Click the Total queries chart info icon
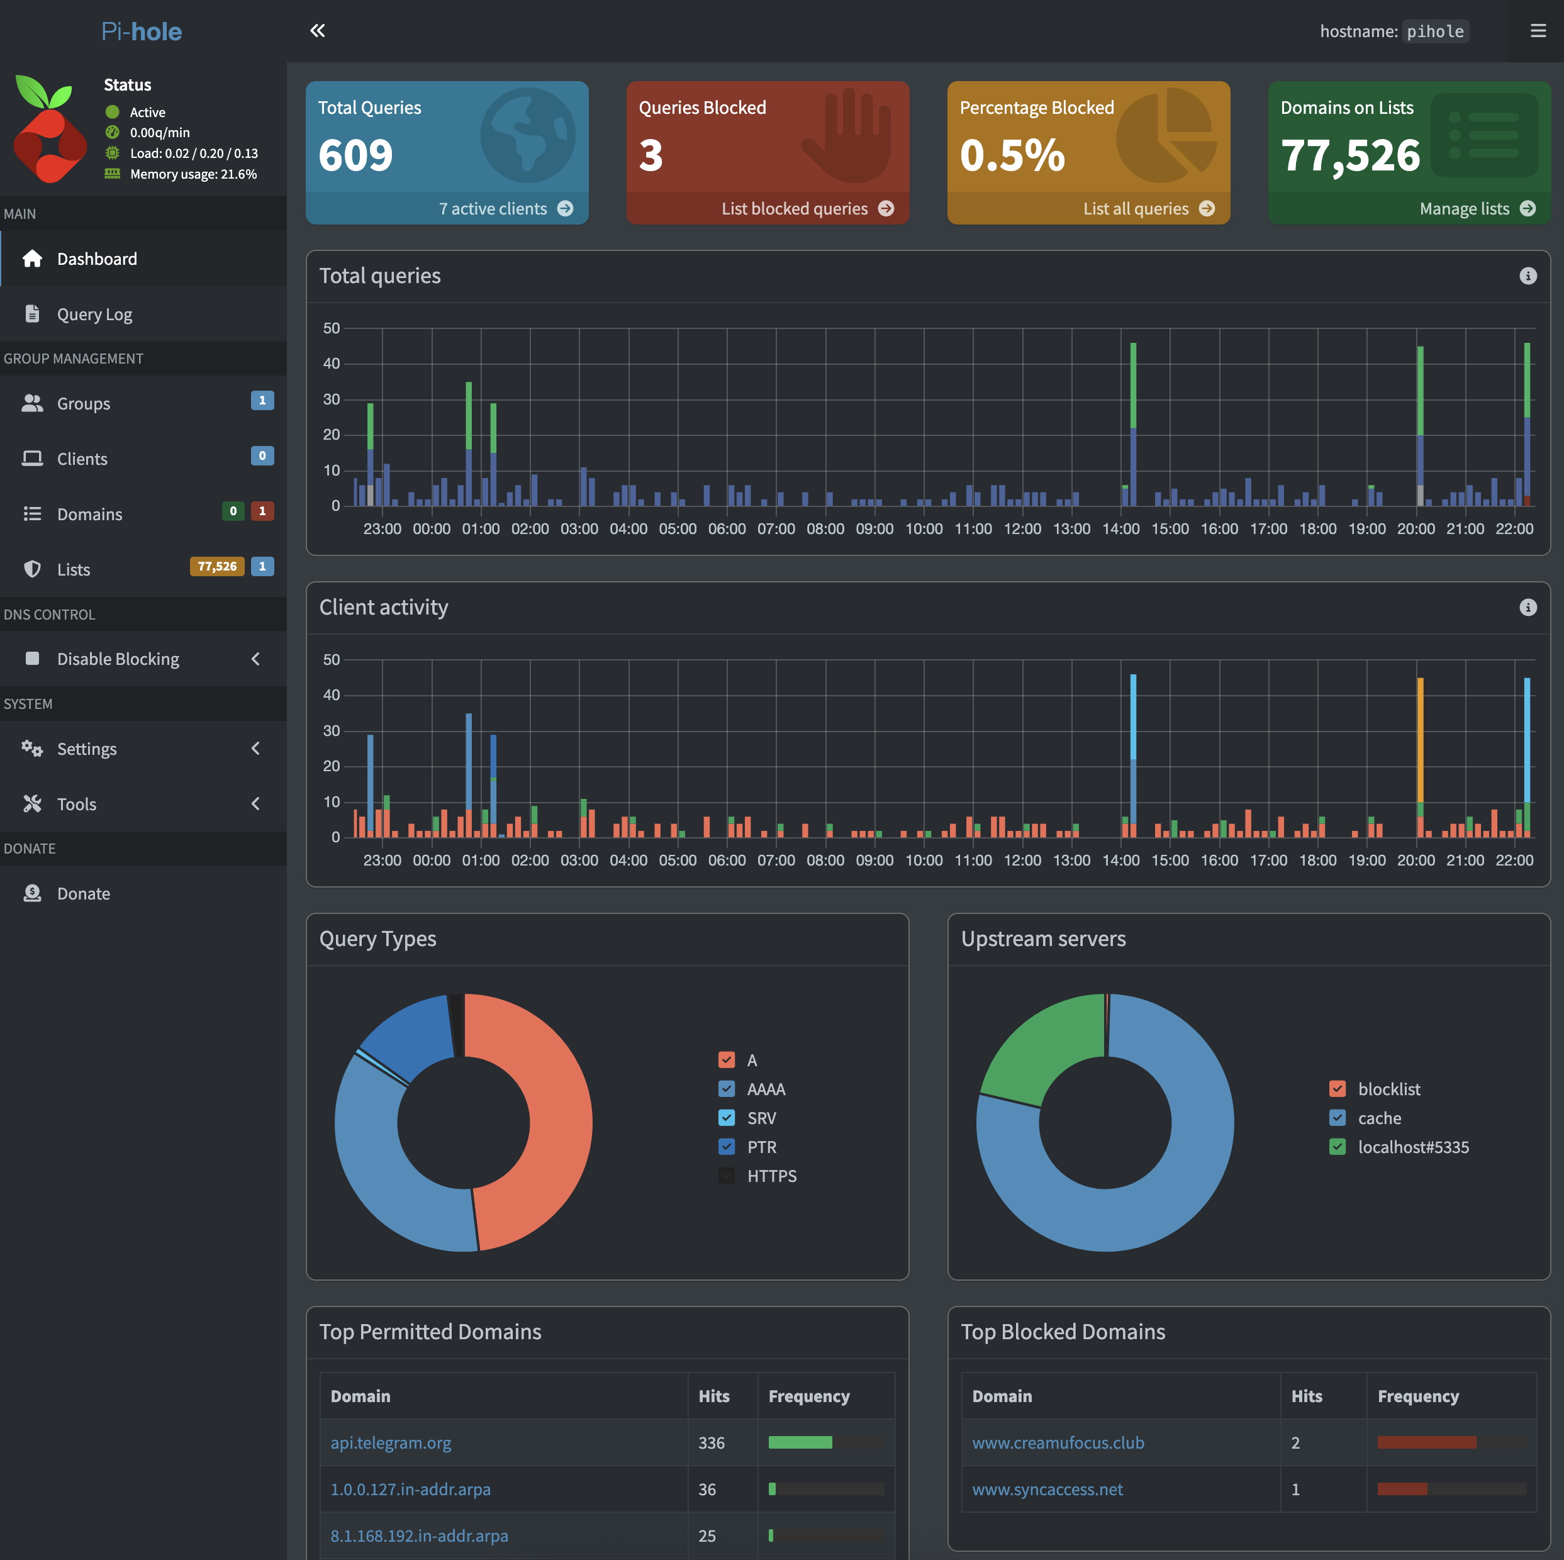 coord(1528,276)
